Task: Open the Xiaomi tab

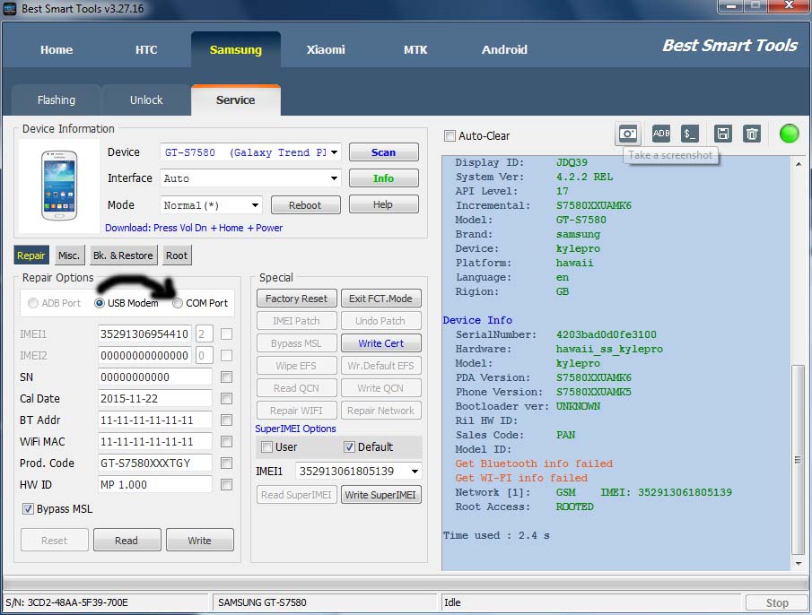Action: coord(326,49)
